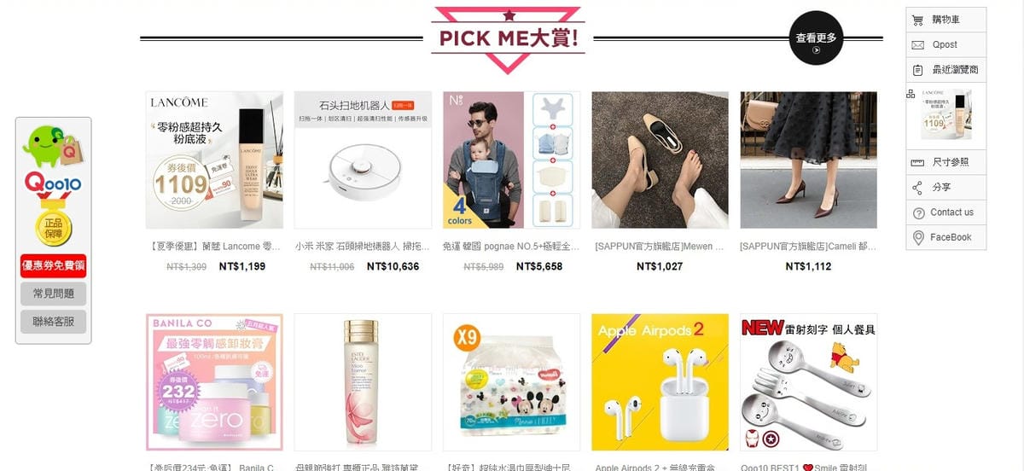Open the pognae baby carrier product title link
Screen dimensions: 1024x471
tap(512, 246)
